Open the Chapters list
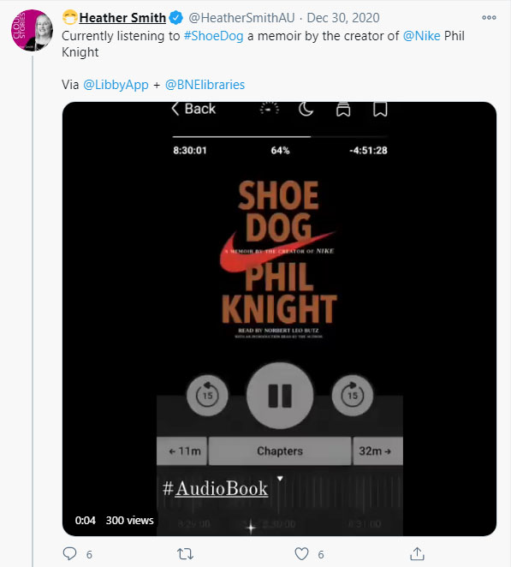Viewport: 511px width, 567px height. point(280,451)
